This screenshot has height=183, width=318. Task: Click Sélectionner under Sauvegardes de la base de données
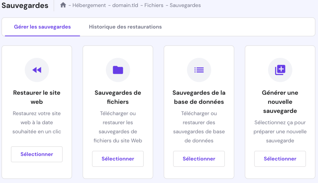tap(199, 159)
